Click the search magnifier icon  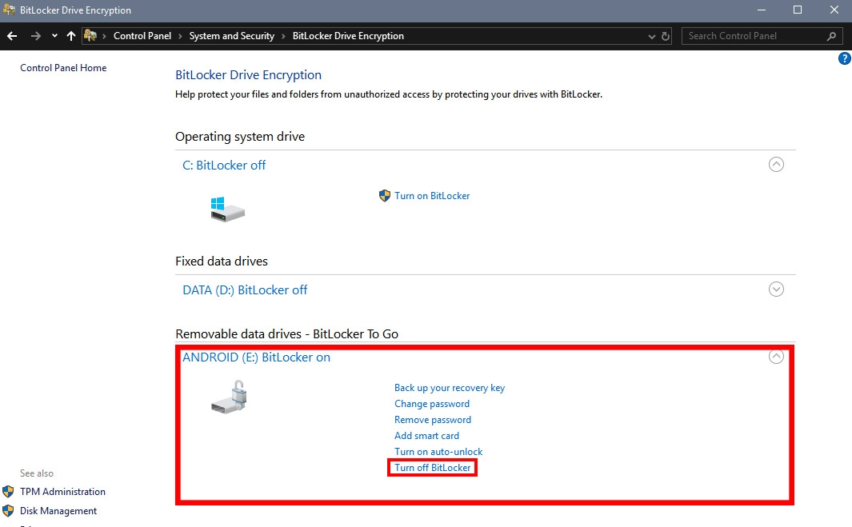tap(832, 36)
